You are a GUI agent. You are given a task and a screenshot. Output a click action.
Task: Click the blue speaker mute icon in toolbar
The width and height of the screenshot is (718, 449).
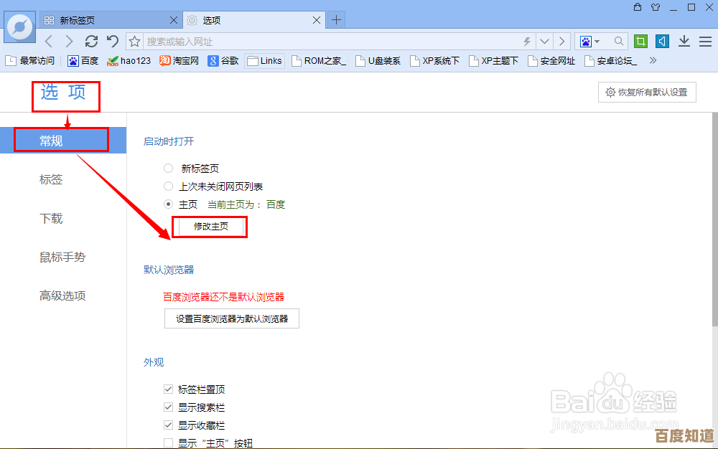point(661,41)
